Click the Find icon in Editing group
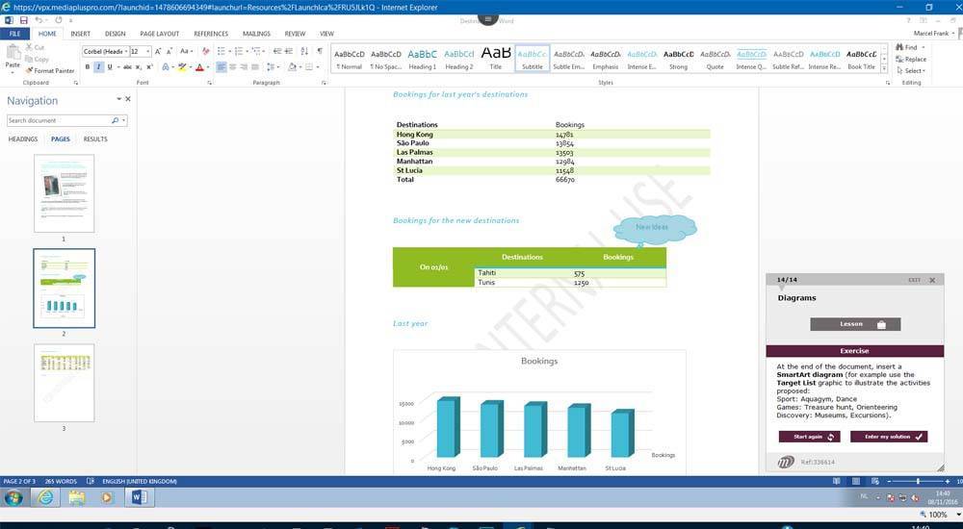This screenshot has width=963, height=529. pos(910,47)
